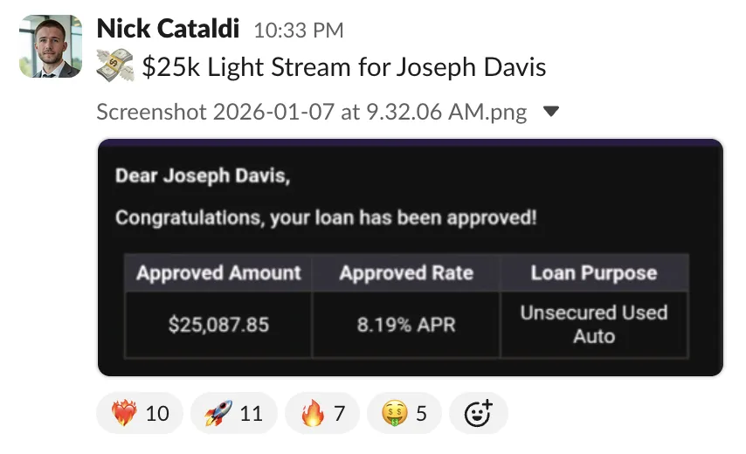The image size is (746, 454).
Task: Toggle the heart on fire reaction
Action: [140, 413]
